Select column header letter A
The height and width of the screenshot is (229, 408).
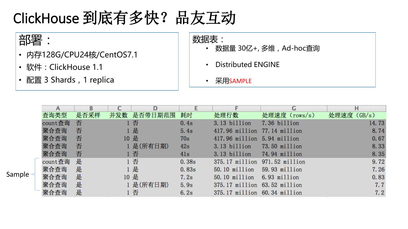pos(58,109)
